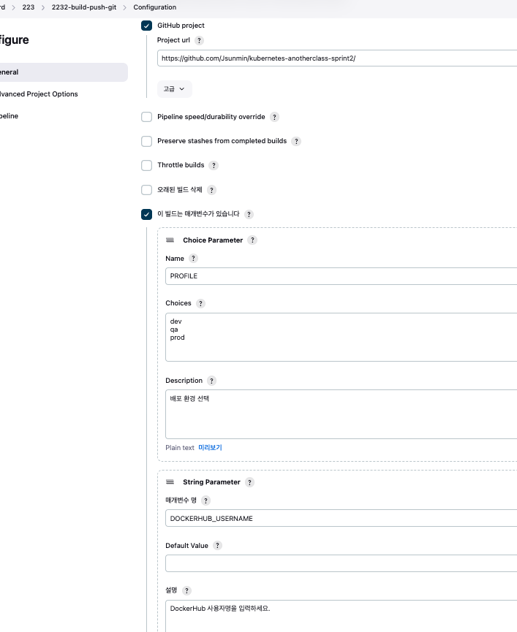Tick the Pipeline speed/durability override checkbox

click(147, 117)
